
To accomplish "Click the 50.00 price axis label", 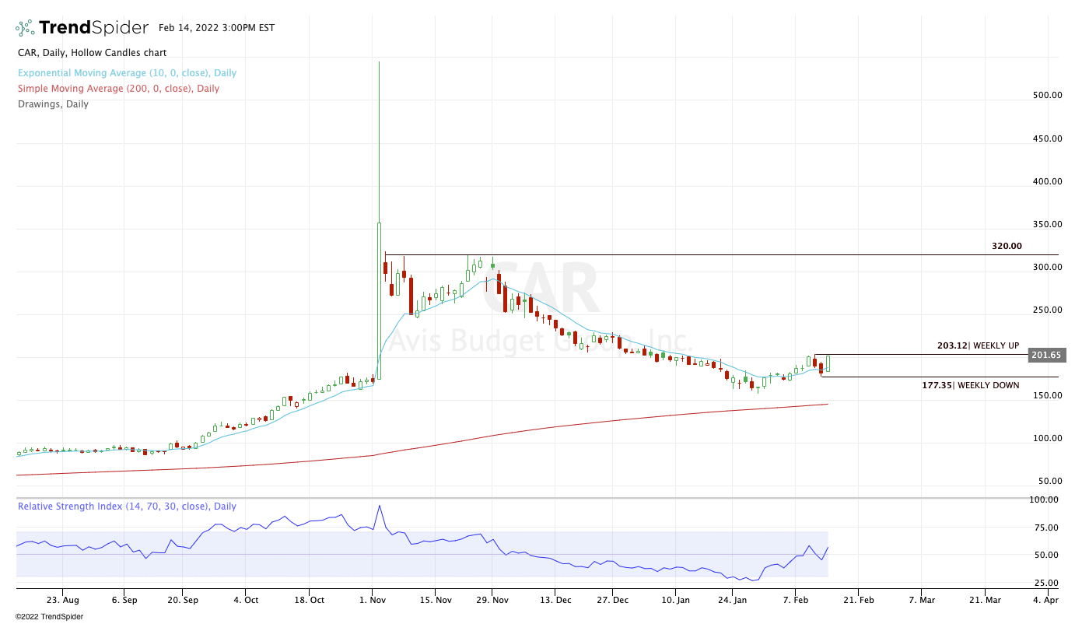I will pos(1050,481).
